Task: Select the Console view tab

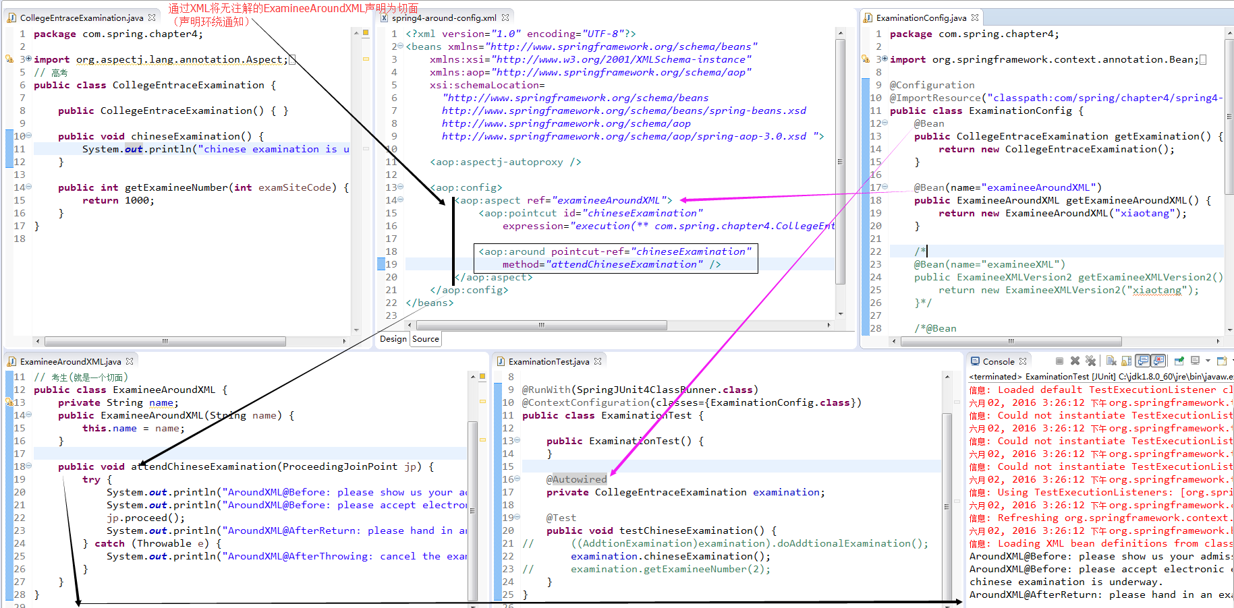Action: pos(999,361)
